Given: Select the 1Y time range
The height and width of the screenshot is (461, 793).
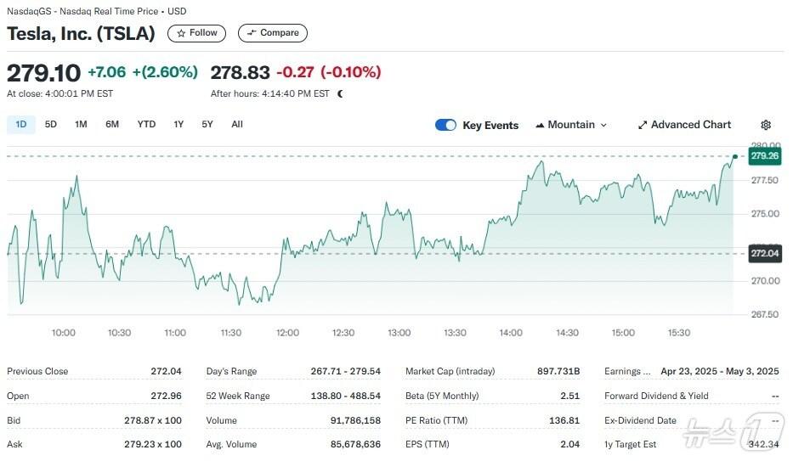Looking at the screenshot, I should point(178,125).
